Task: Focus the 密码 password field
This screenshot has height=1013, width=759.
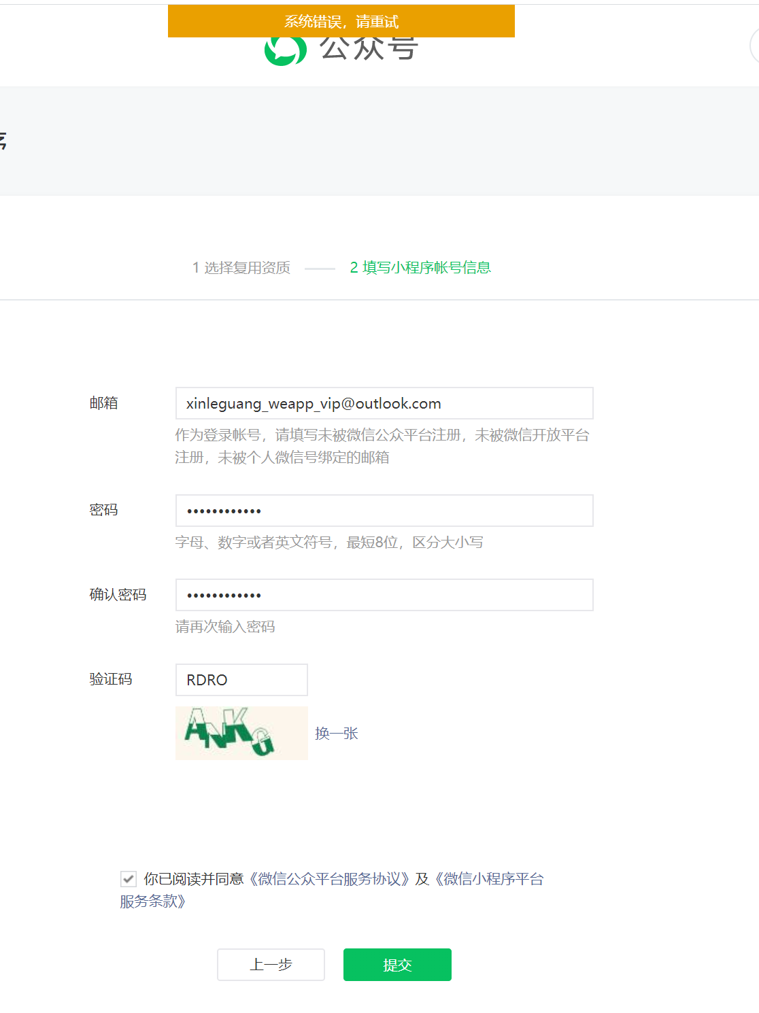Action: (x=384, y=511)
